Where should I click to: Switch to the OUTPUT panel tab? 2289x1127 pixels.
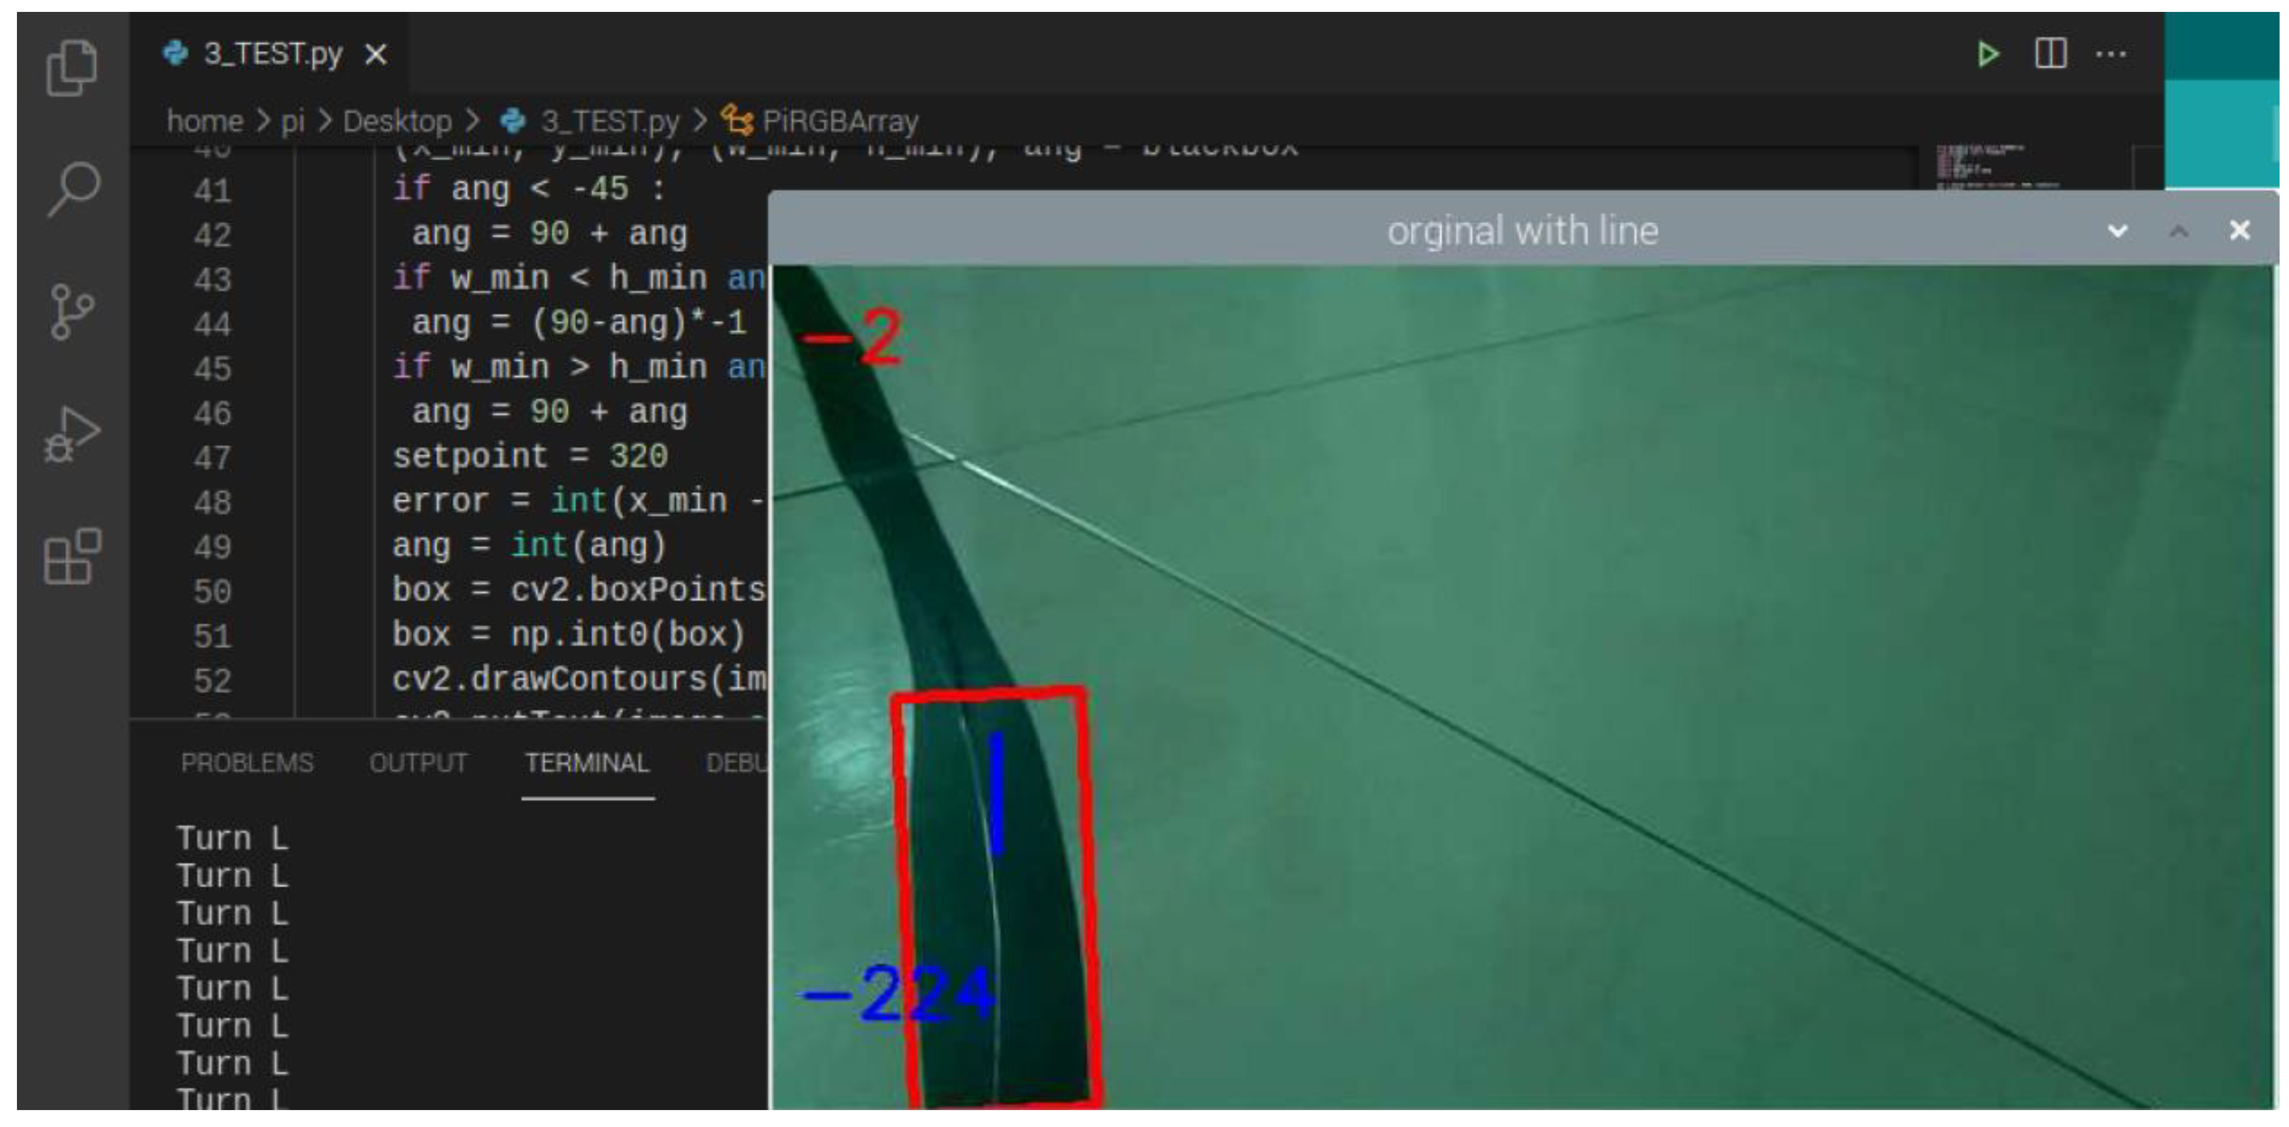pos(418,763)
